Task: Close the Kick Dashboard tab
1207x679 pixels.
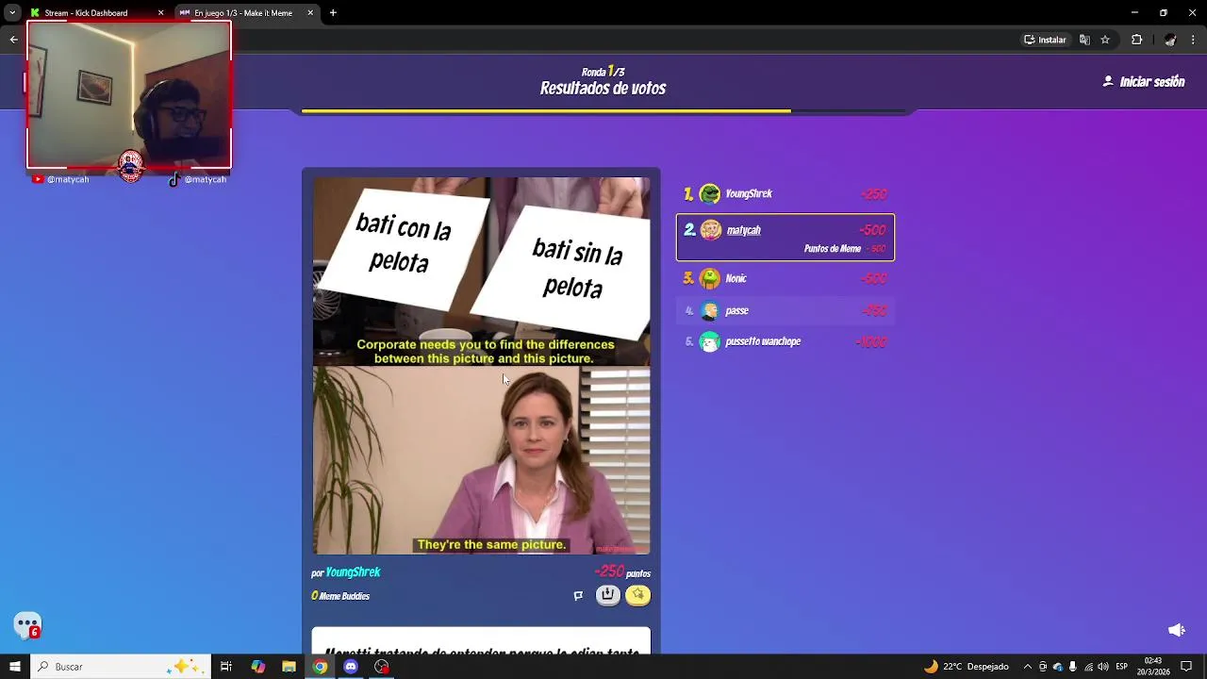Action: pos(160,13)
